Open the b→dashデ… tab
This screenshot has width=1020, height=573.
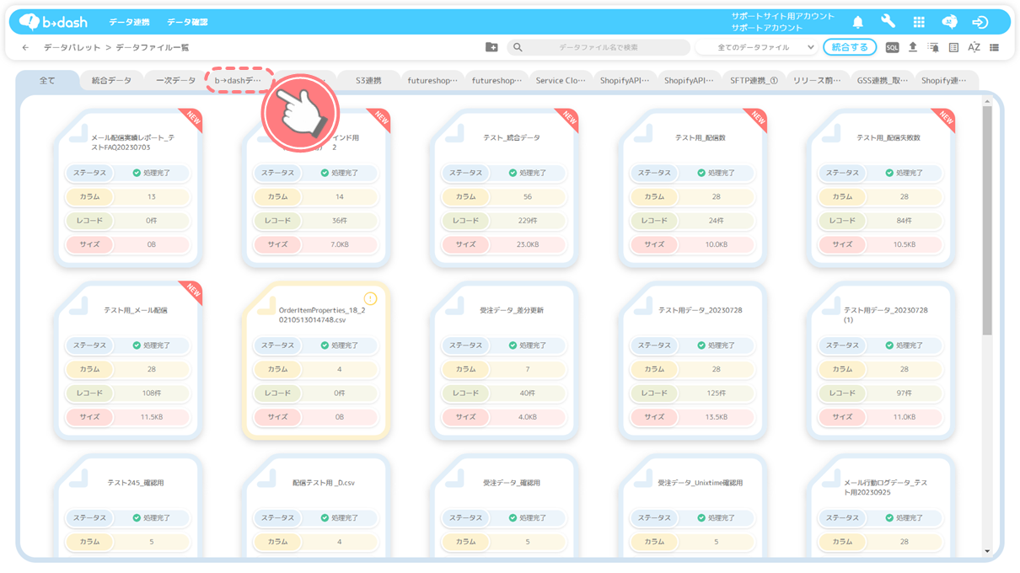coord(240,81)
